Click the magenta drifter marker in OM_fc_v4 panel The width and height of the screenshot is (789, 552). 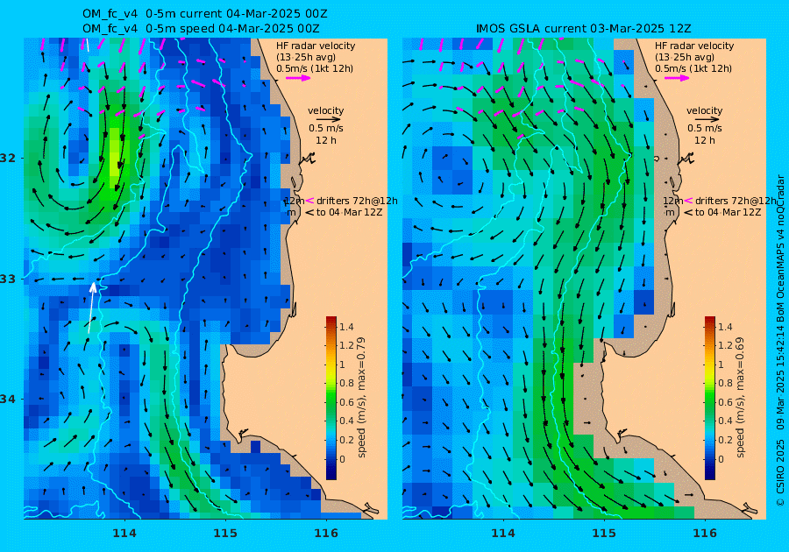point(310,201)
